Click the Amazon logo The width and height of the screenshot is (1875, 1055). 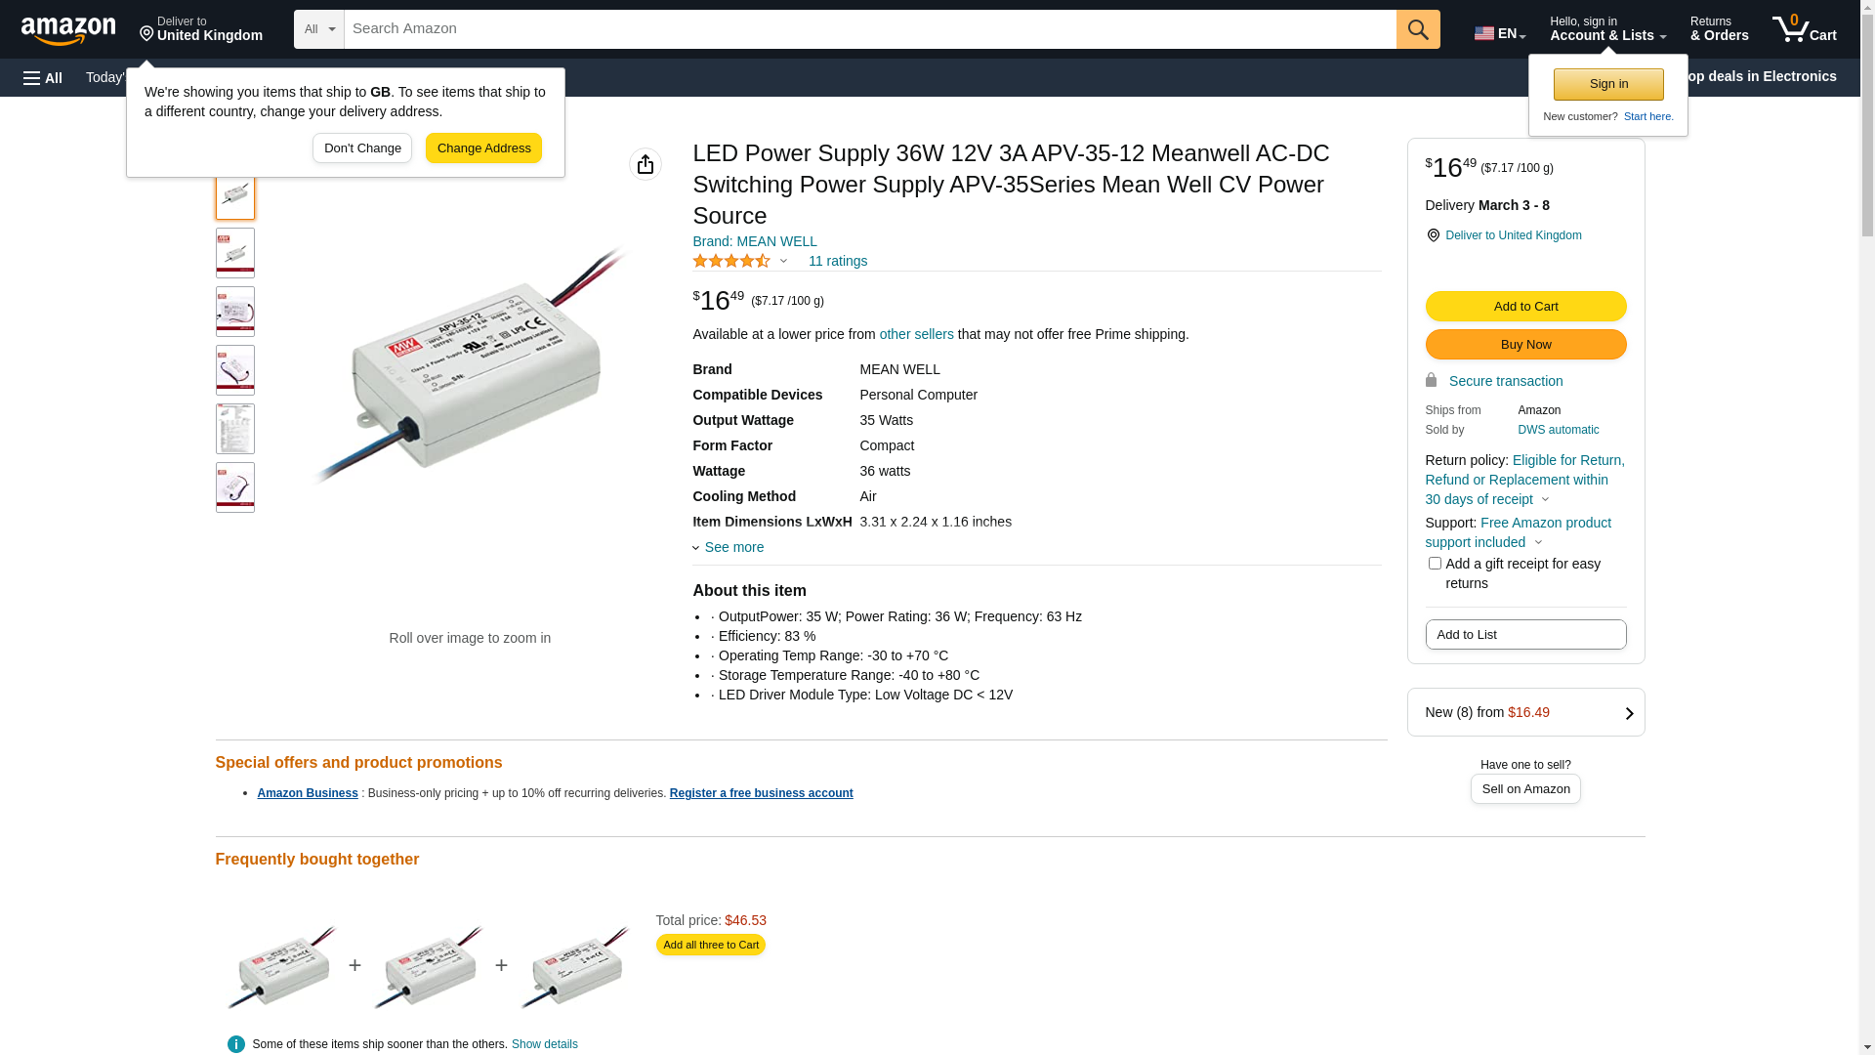click(x=68, y=30)
